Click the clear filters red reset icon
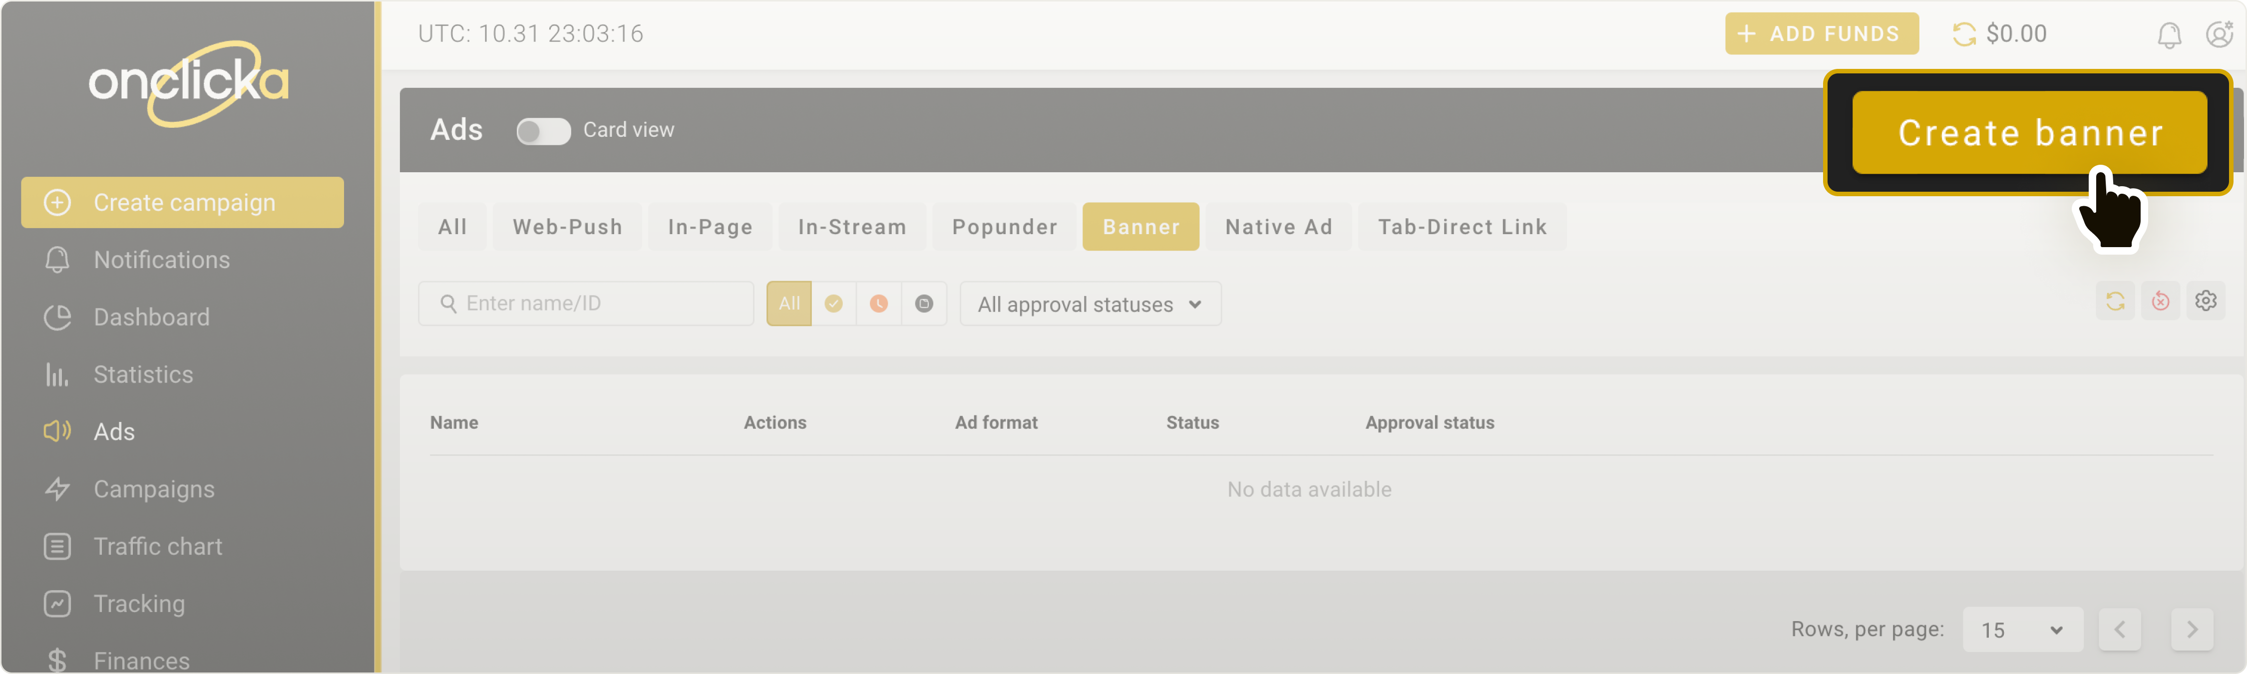2247x674 pixels. point(2161,301)
